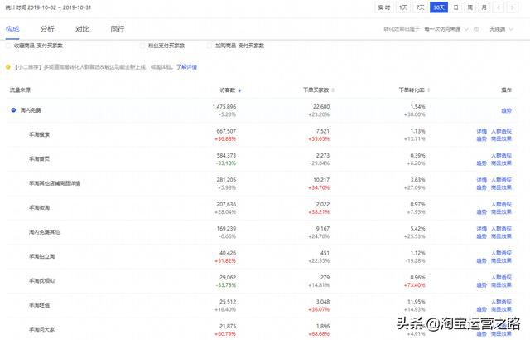Image resolution: width=530 pixels, height=340 pixels.
Task: Switch to the 同行 tab
Action: point(117,29)
